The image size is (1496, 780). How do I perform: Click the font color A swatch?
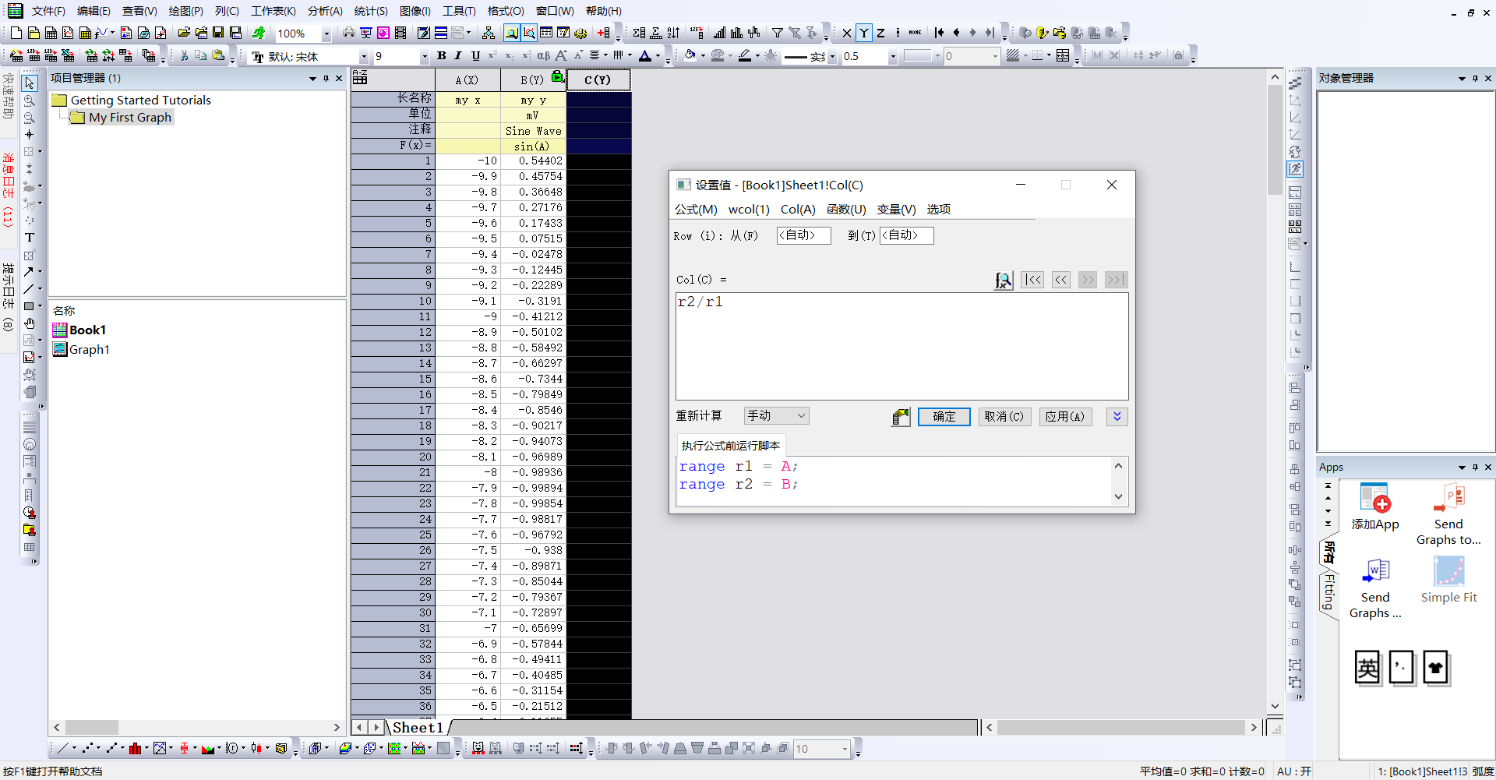pyautogui.click(x=644, y=55)
